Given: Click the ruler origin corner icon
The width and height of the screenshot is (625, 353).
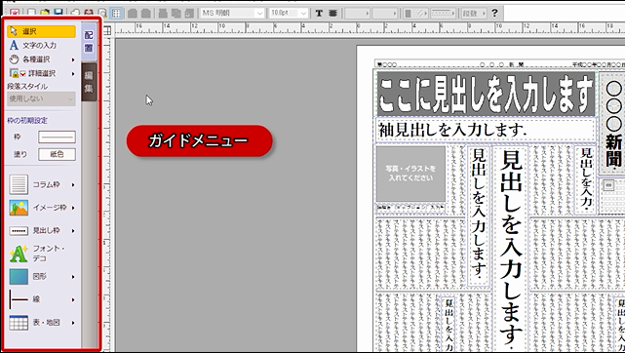Looking at the screenshot, I should tap(107, 30).
